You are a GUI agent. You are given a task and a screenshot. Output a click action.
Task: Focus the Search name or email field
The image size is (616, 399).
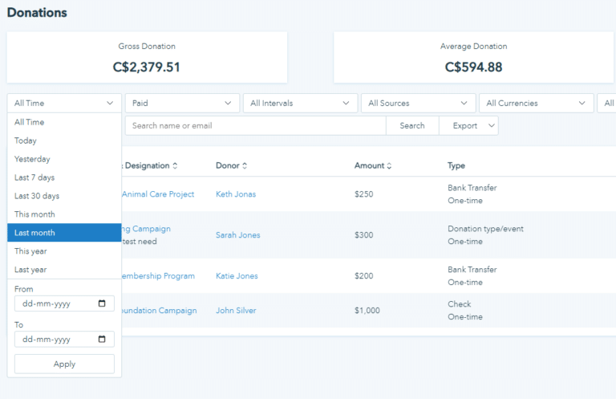tap(255, 126)
